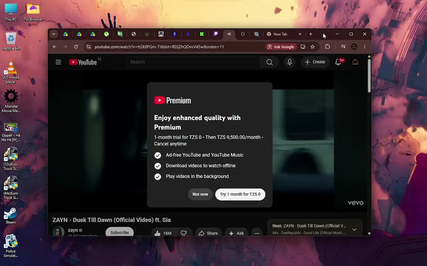Open the zayn channel avatar

coord(58,232)
